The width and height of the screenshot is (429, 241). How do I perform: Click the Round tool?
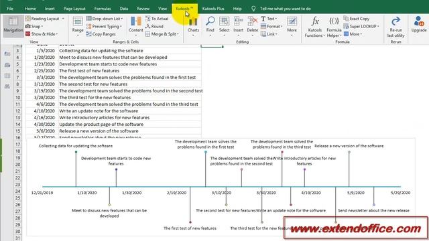154,26
